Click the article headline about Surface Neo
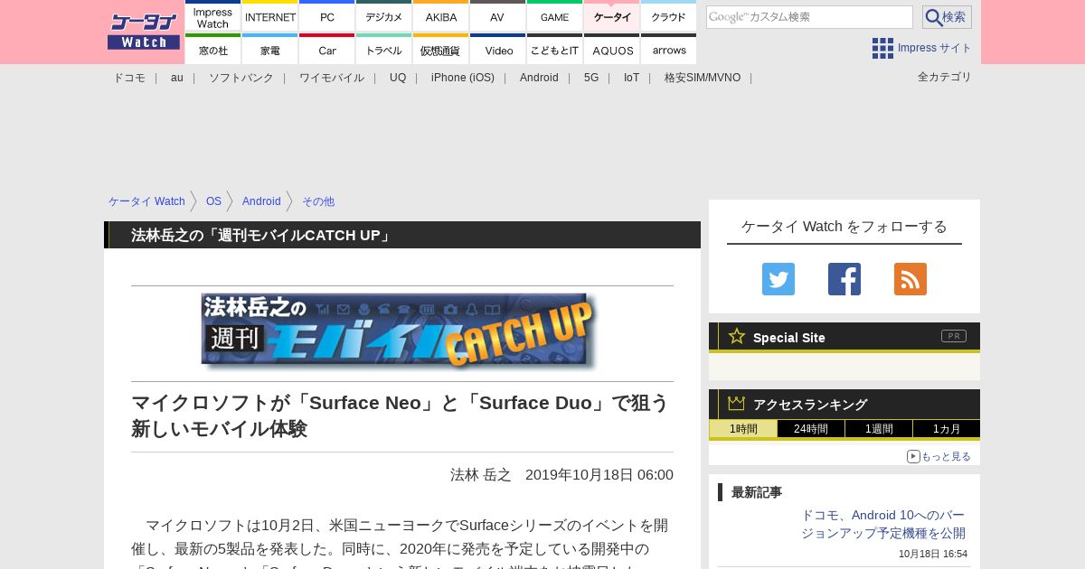 [x=401, y=415]
